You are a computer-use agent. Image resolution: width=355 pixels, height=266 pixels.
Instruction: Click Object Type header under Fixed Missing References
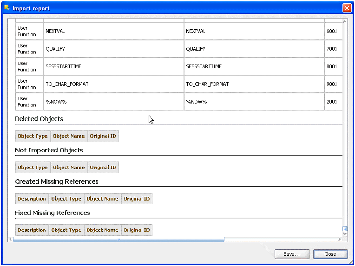click(66, 230)
